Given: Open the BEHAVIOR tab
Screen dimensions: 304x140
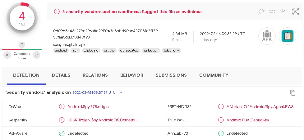Looking at the screenshot, I should pos(132,75).
